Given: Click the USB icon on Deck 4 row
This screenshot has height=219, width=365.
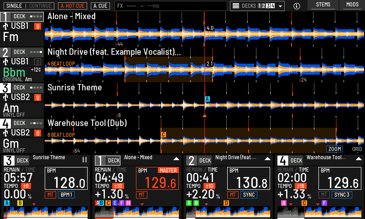Looking at the screenshot, I should tap(5, 133).
